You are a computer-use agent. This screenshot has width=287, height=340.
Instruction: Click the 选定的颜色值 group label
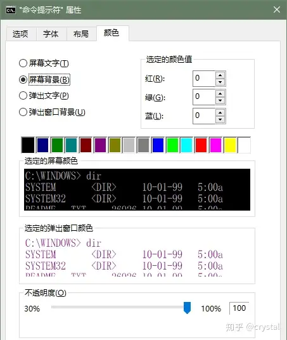169,59
